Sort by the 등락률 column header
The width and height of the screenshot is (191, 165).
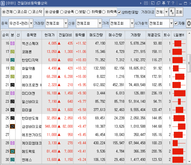(x=80, y=35)
